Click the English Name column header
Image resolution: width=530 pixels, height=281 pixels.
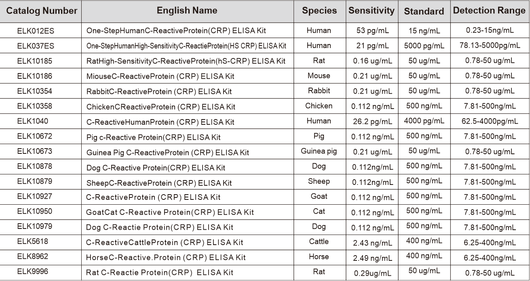click(187, 11)
